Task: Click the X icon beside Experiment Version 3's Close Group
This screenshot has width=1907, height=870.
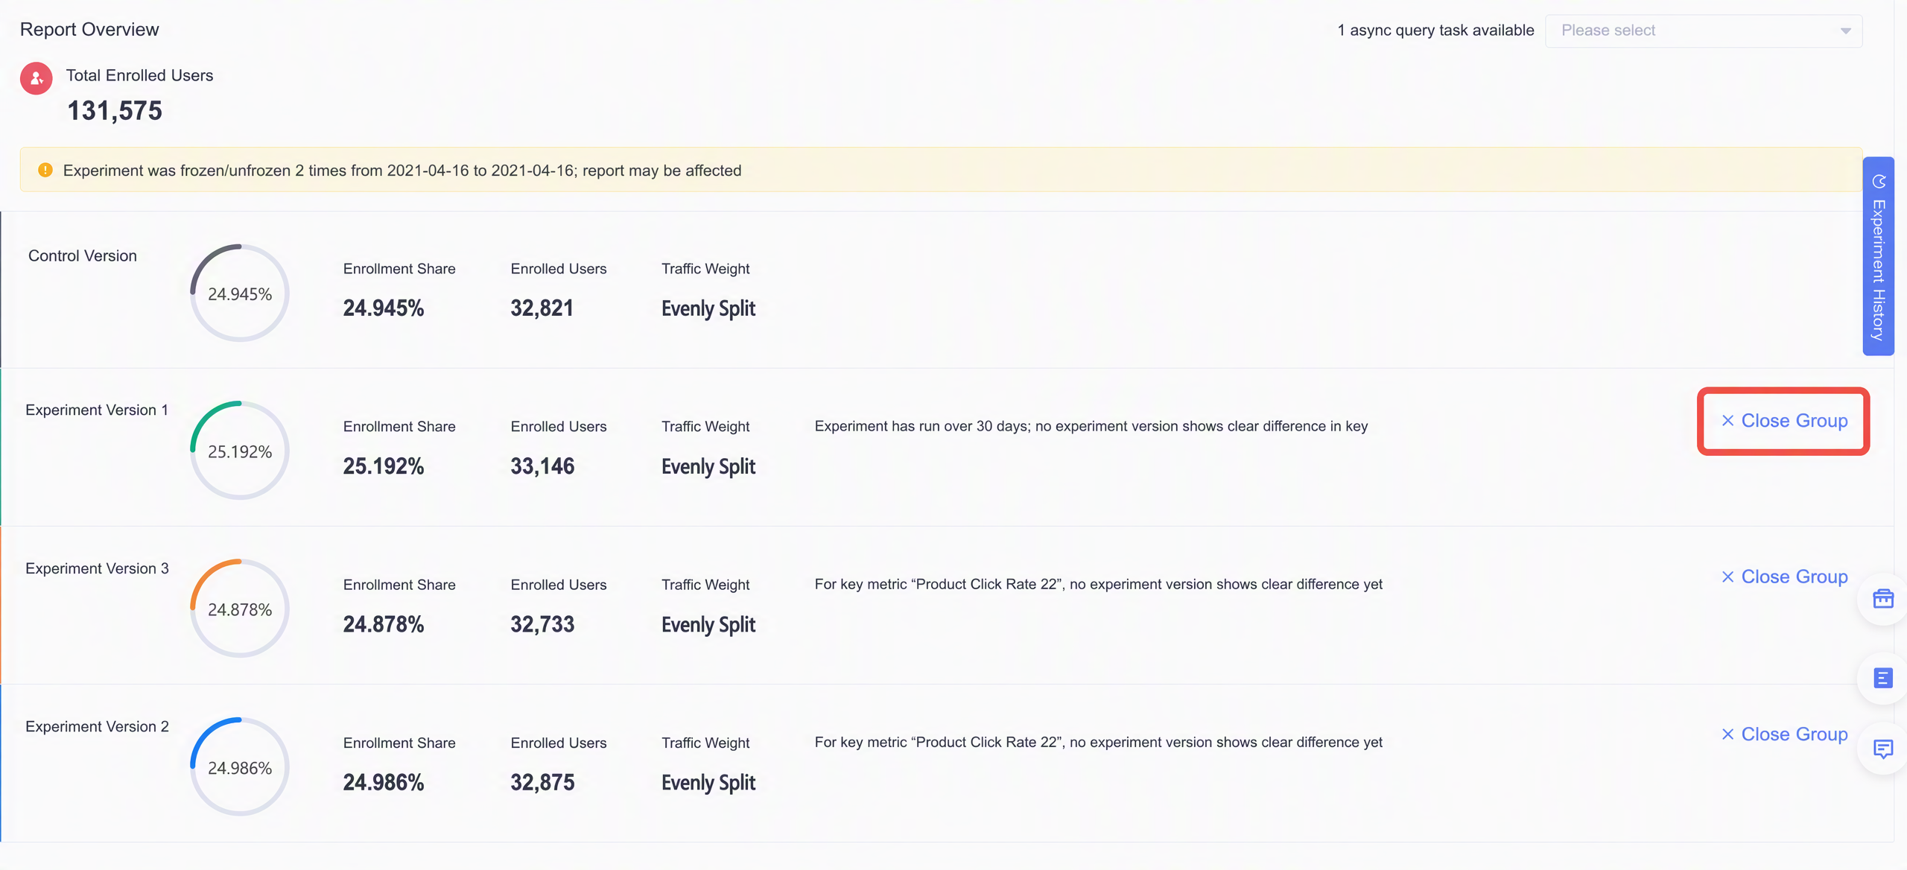Action: pos(1727,577)
